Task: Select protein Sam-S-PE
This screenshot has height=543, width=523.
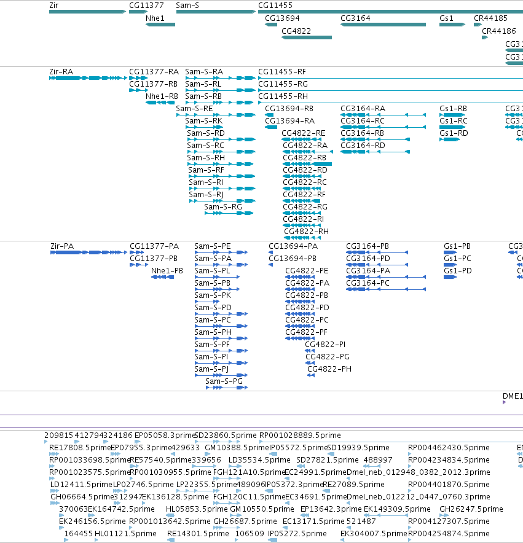Action: (x=213, y=246)
